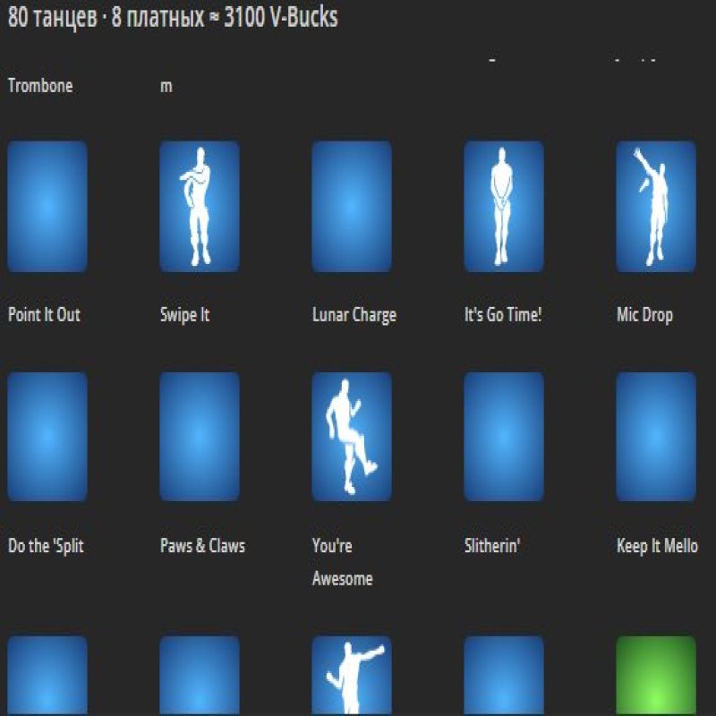
Task: Open the Do the 'Split emote tile
Action: [47, 438]
